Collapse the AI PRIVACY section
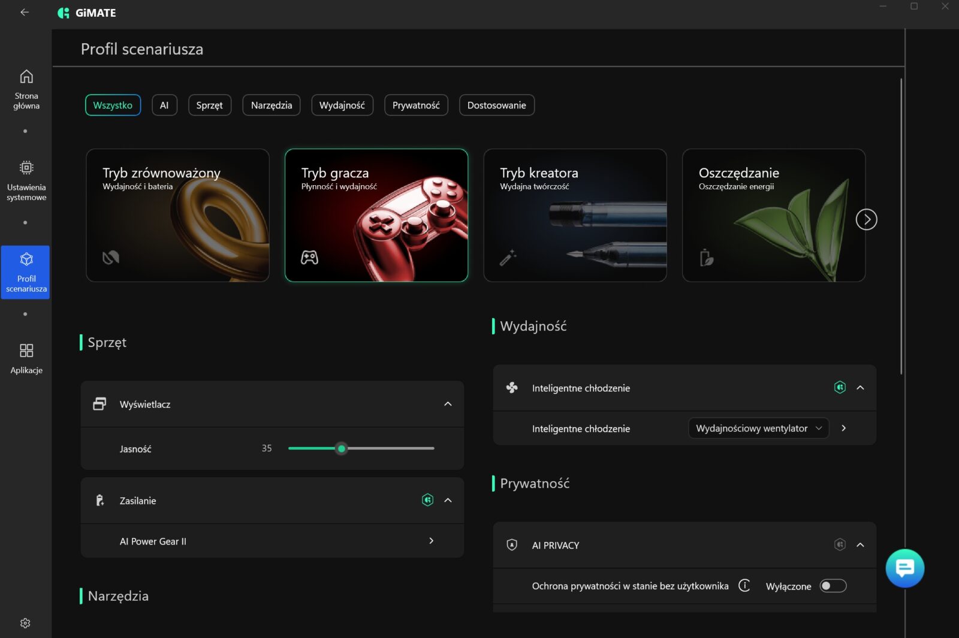This screenshot has width=959, height=638. tap(860, 545)
